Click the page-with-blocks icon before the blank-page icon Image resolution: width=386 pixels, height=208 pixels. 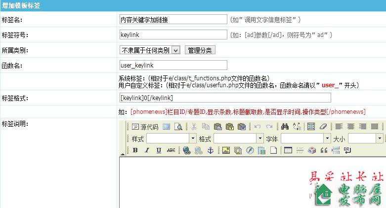coord(261,150)
